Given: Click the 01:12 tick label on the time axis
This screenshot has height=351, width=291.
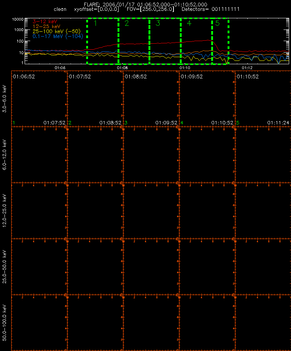Looking at the screenshot, I should (247, 68).
